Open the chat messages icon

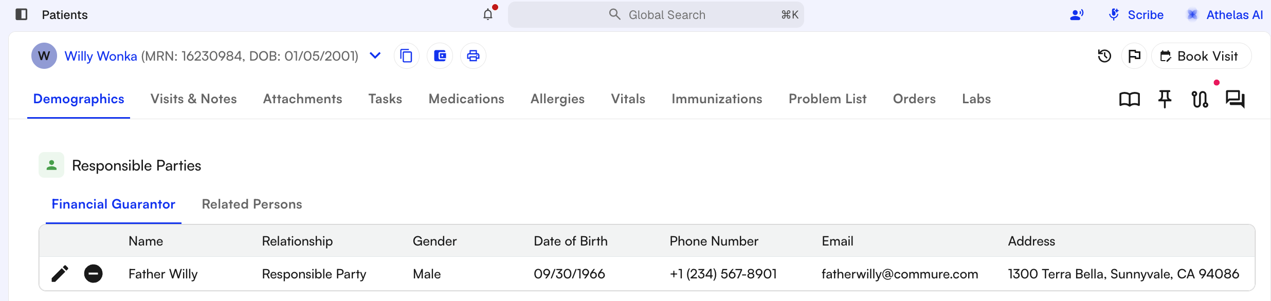coord(1235,99)
